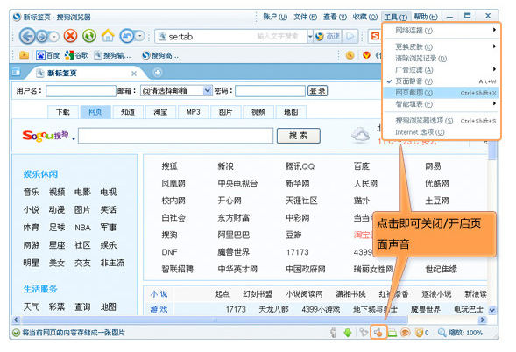Image resolution: width=516 pixels, height=352 pixels.
Task: Click the red Stop loading button
Action: coord(70,36)
